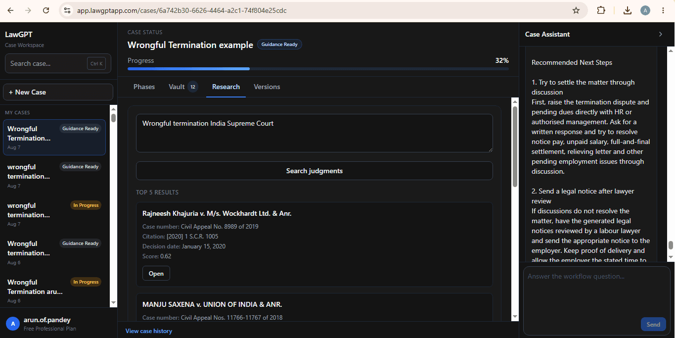
Task: Create a New Case
Action: 59,92
